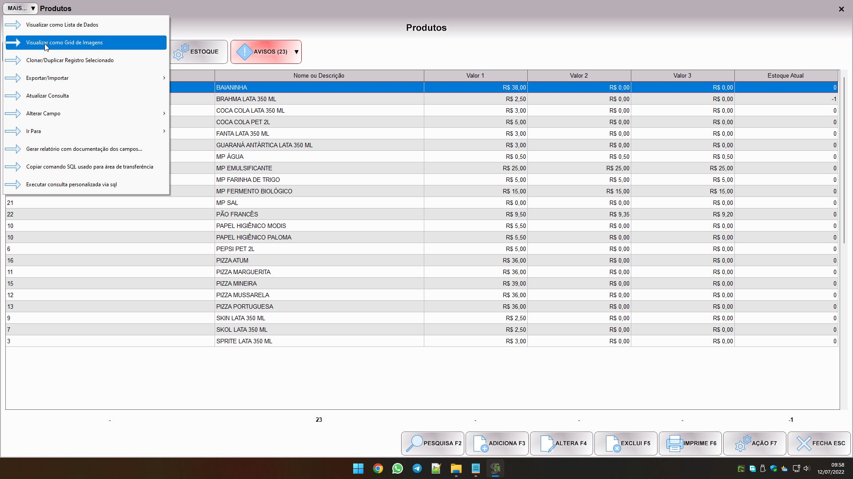Select Visualizar como Lista de Dados
The height and width of the screenshot is (479, 853).
(62, 25)
